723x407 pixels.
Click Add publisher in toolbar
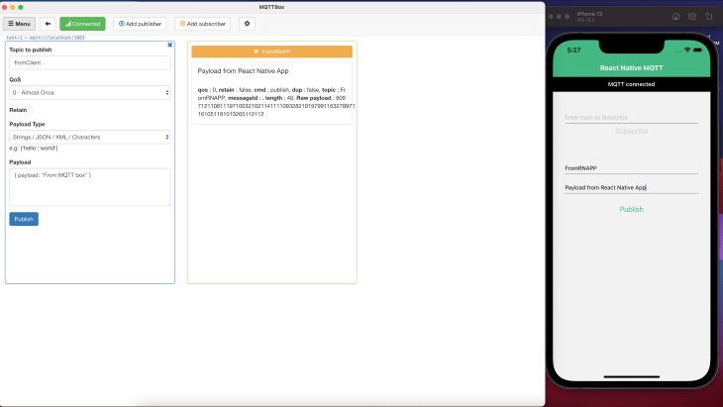140,23
